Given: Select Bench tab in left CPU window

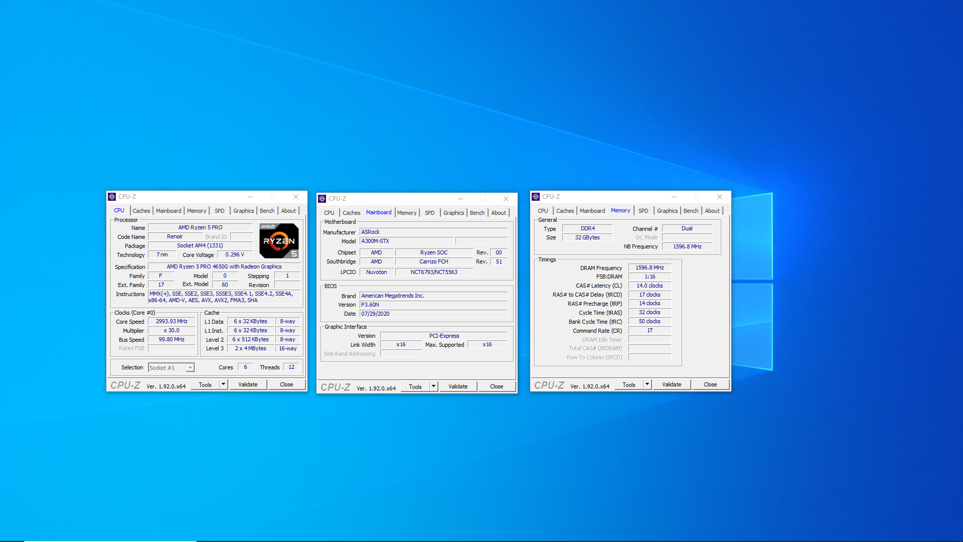Looking at the screenshot, I should (267, 211).
